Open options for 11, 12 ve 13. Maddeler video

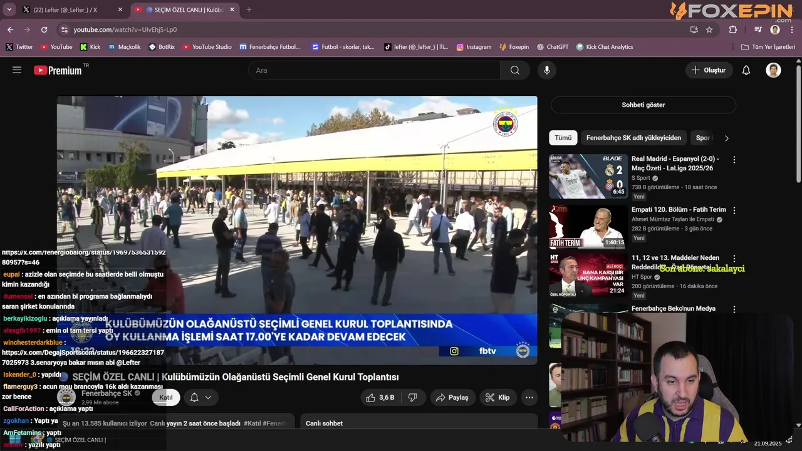coord(734,259)
